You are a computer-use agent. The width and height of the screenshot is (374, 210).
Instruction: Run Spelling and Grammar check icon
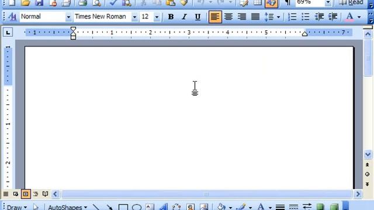tap(113, 3)
